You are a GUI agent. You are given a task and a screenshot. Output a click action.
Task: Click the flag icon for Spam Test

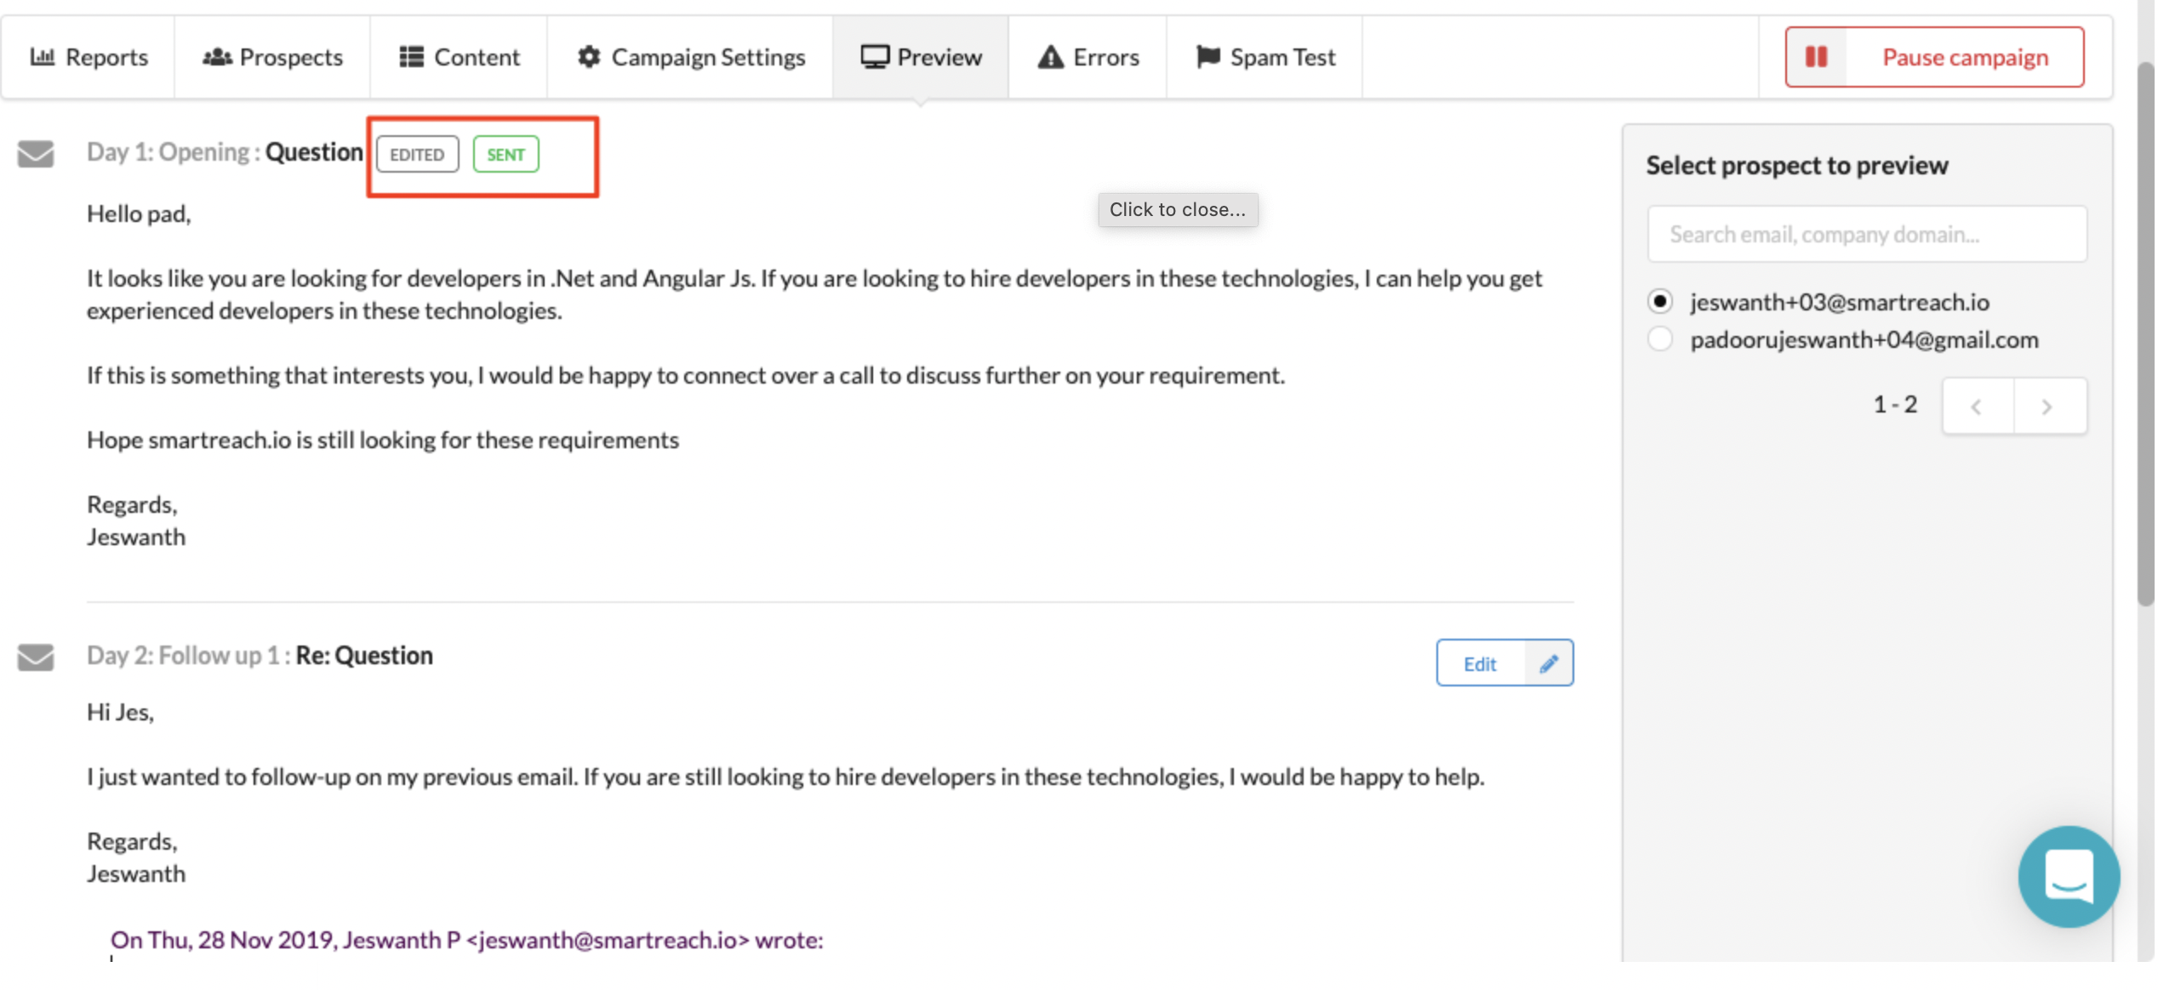click(x=1207, y=57)
